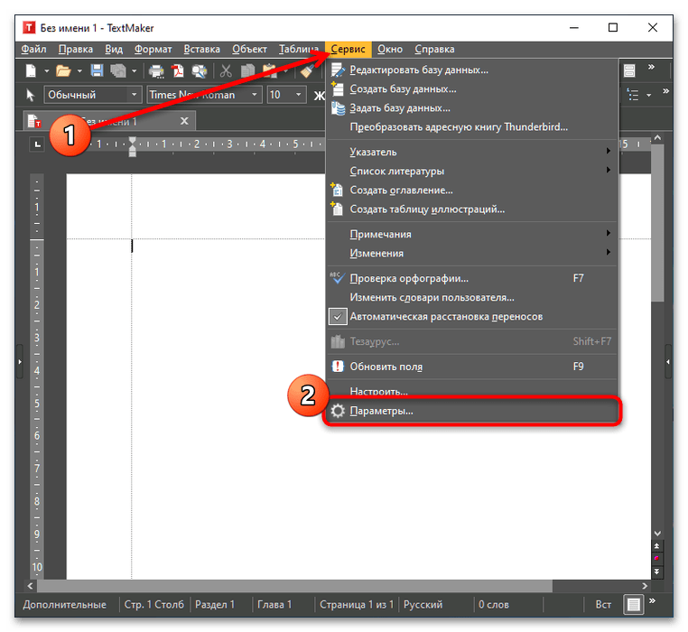Click the Cut scissors icon
The image size is (688, 632).
tap(226, 70)
